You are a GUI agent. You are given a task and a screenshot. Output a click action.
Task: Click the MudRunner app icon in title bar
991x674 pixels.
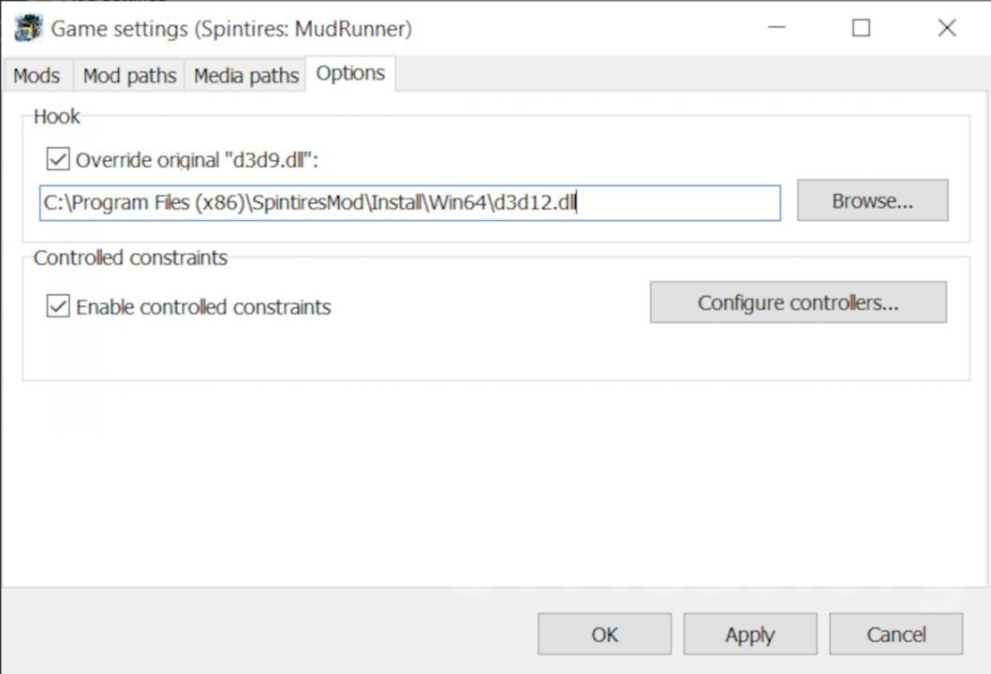point(28,28)
